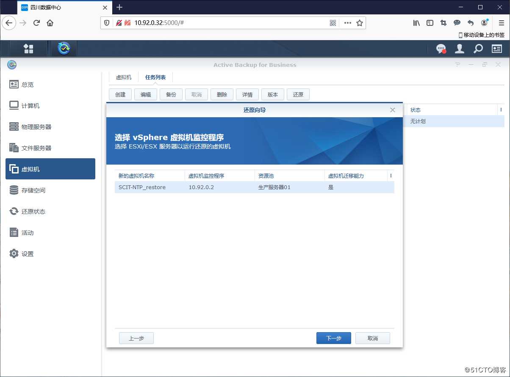Viewport: 510px width, 377px height.
Task: Open page actions three-dot menu
Action: tap(347, 23)
